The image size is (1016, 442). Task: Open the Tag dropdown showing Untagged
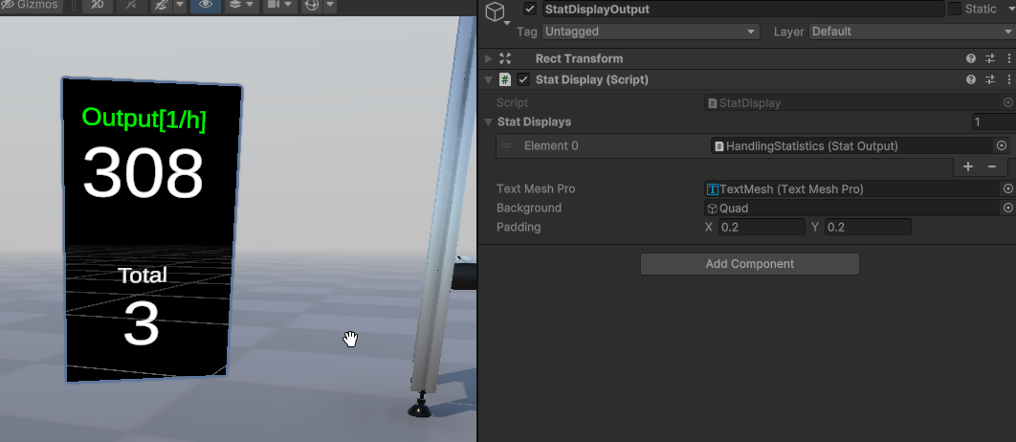[650, 32]
